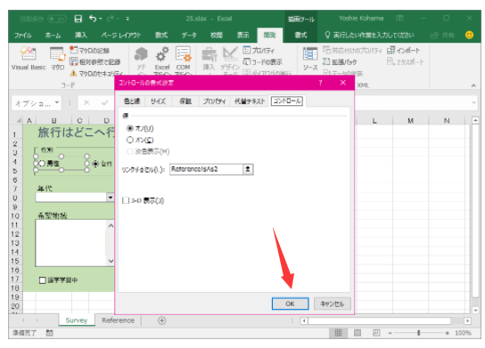Image resolution: width=485 pixels, height=348 pixels.
Task: Click OK in the dialog
Action: click(290, 303)
